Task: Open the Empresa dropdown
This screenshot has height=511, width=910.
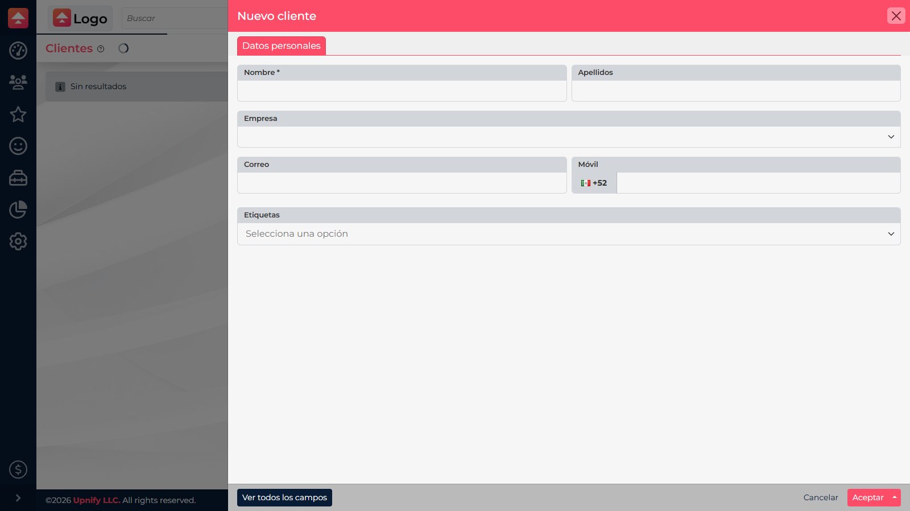Action: coord(569,137)
